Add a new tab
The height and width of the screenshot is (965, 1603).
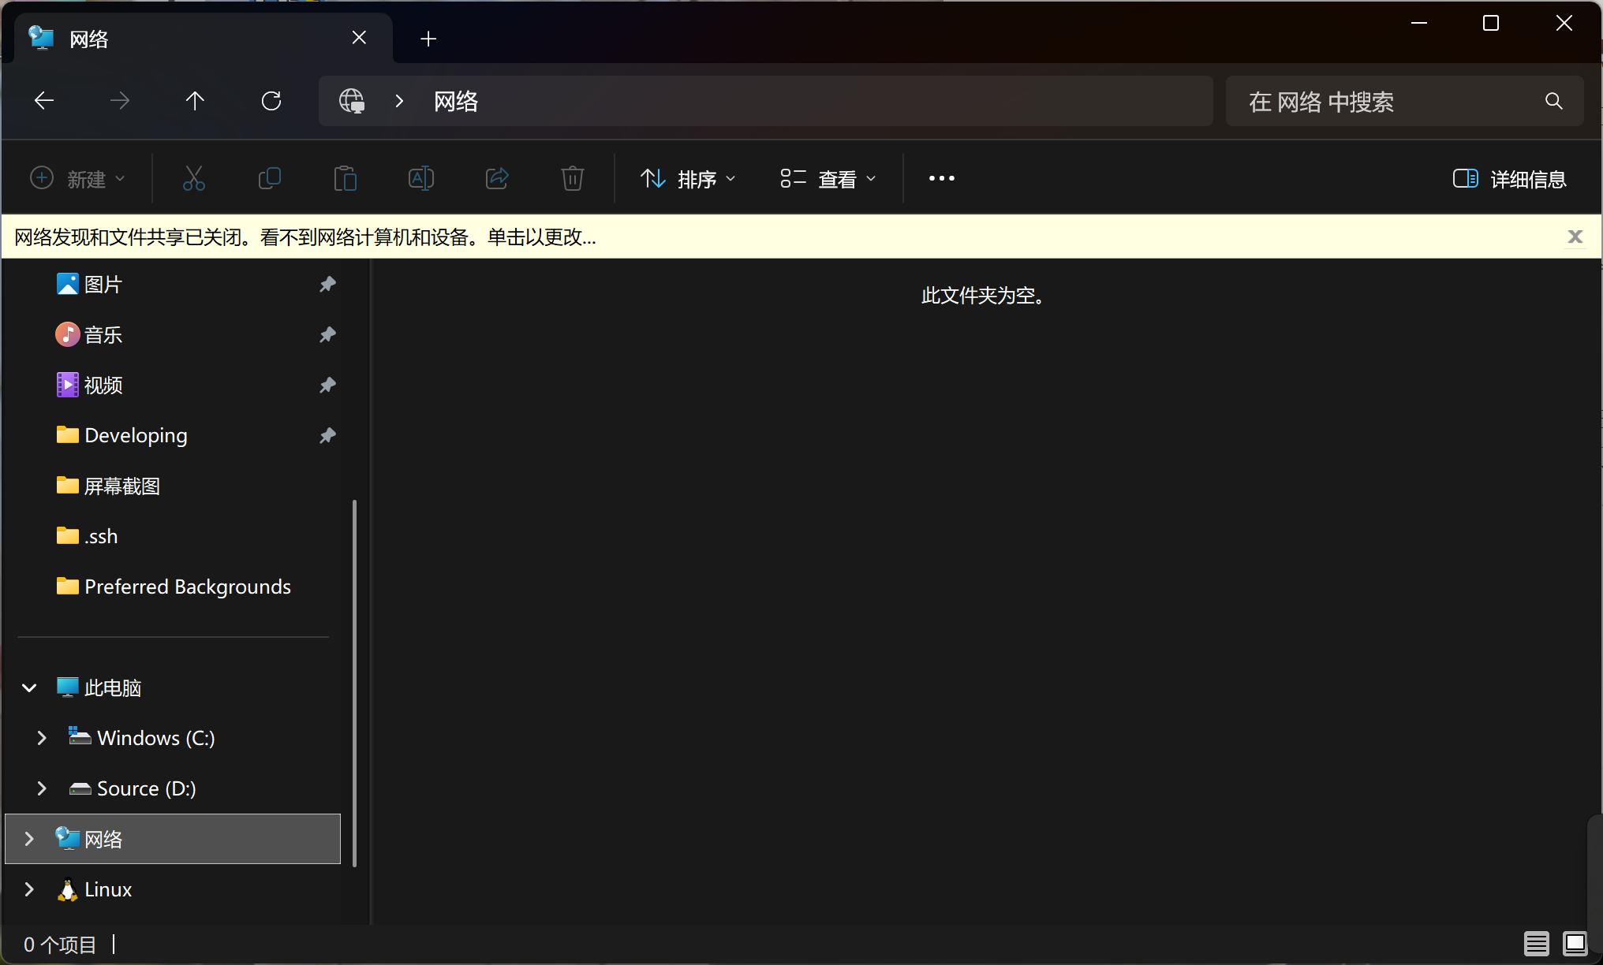click(x=428, y=39)
